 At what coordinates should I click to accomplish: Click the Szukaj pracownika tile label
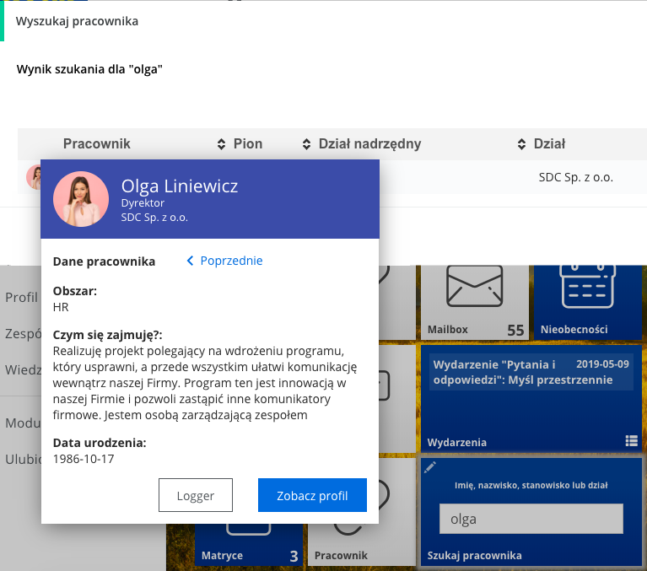pos(475,555)
